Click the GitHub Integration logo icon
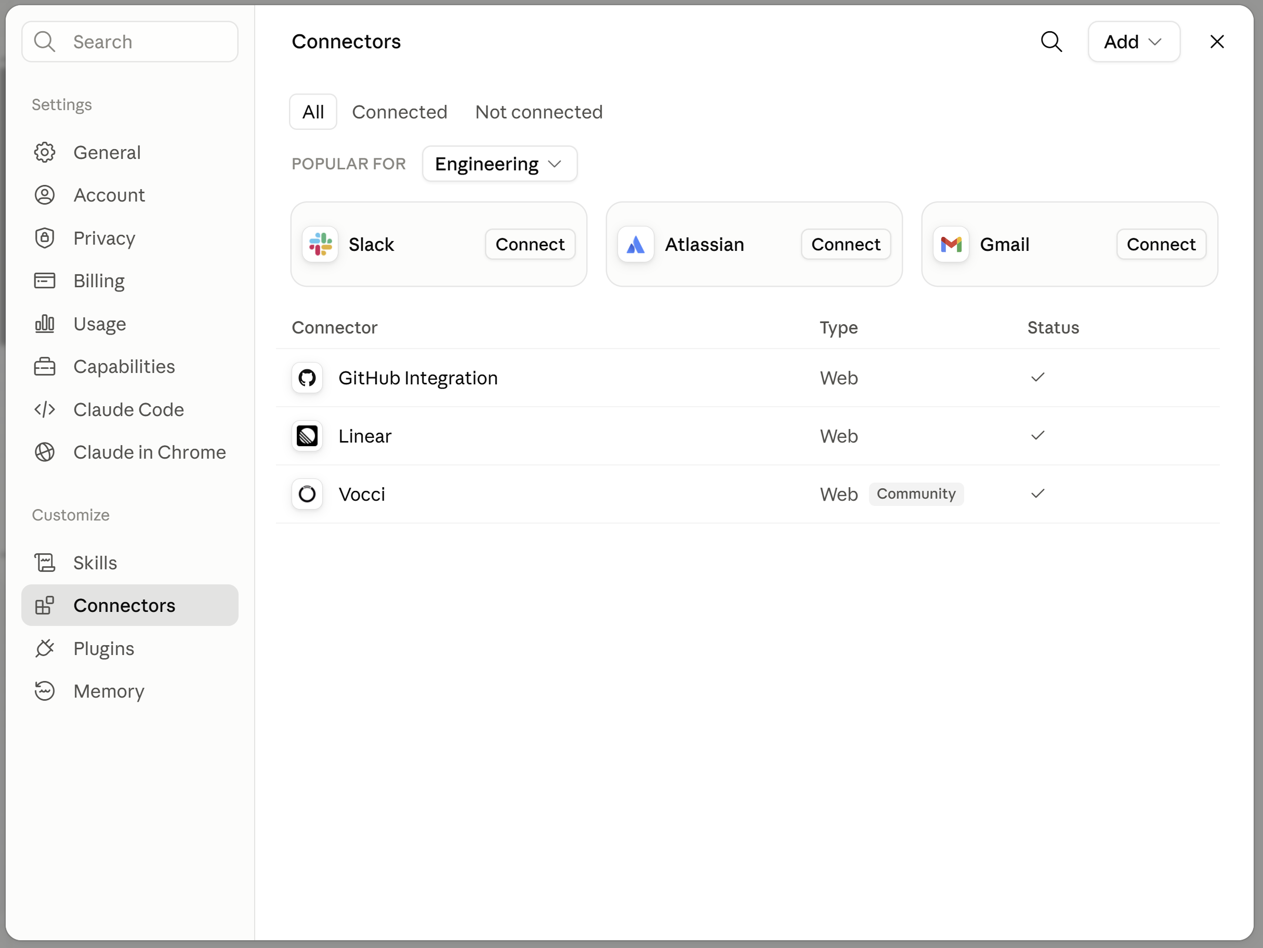This screenshot has height=948, width=1263. 307,378
